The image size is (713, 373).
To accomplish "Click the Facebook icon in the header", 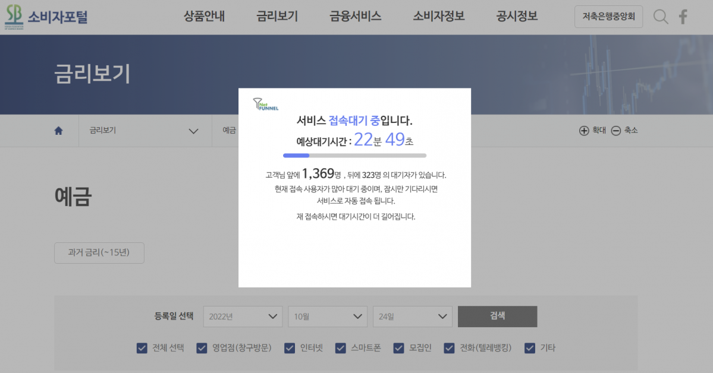I will pos(683,17).
